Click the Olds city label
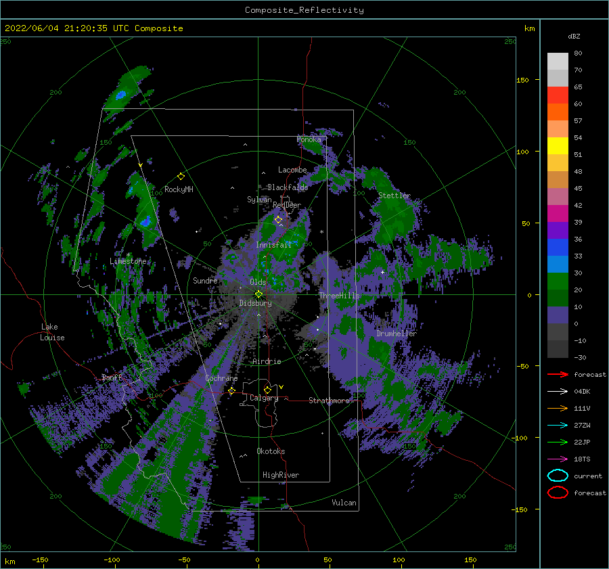Viewport: 609px width, 569px height. pyautogui.click(x=258, y=282)
